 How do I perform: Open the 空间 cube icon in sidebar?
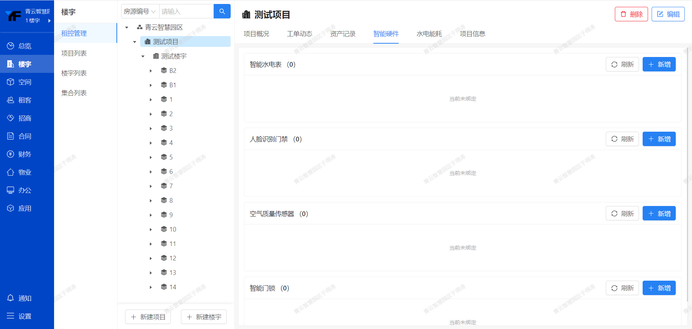[10, 82]
